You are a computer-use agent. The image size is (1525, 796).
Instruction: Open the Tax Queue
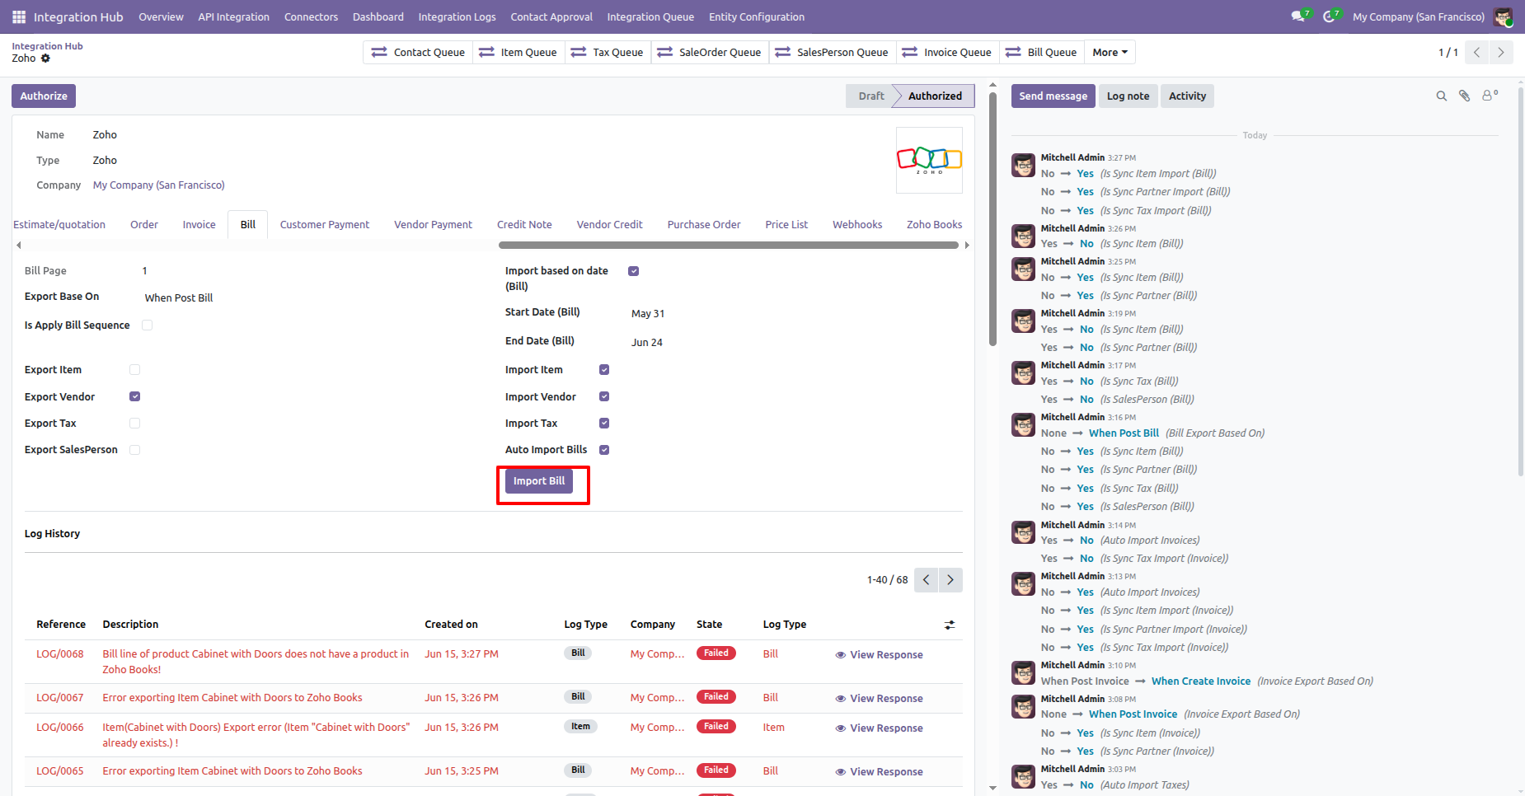click(x=607, y=52)
